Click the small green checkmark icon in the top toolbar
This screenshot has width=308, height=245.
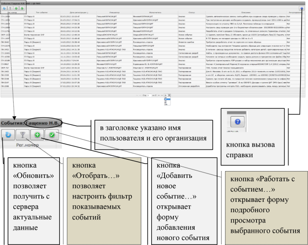click(x=22, y=8)
